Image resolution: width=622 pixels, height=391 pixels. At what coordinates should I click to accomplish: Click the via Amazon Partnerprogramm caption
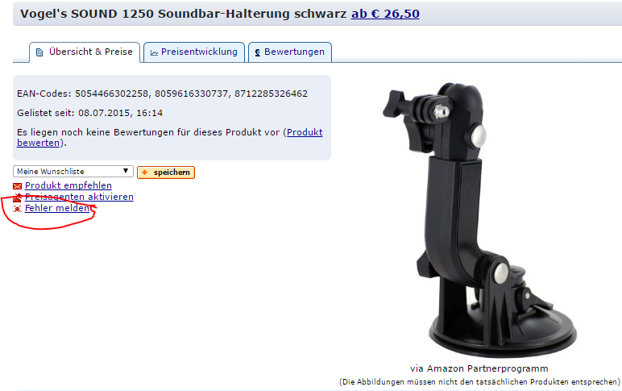479,368
